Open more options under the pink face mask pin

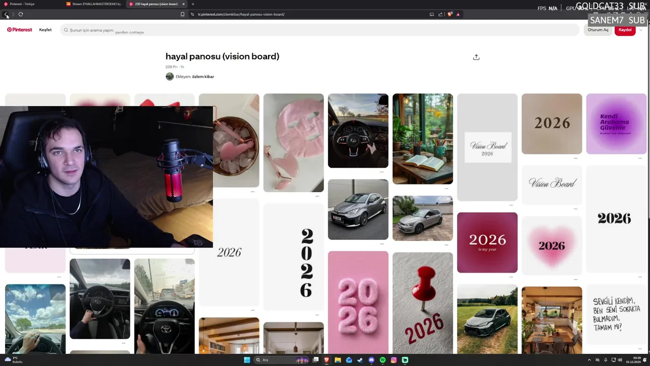pyautogui.click(x=317, y=196)
